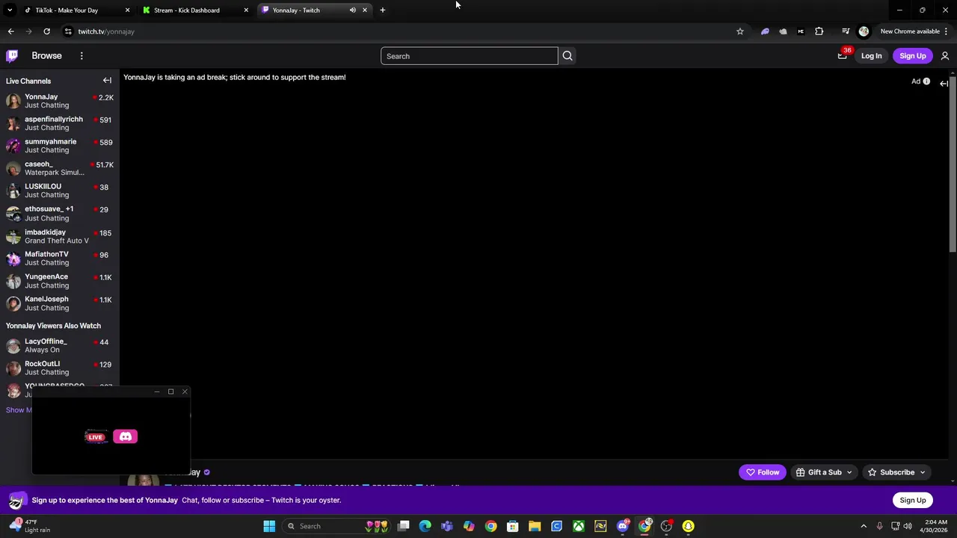Screen dimensions: 957x538
Task: Reload the Twitch page
Action: tap(46, 31)
